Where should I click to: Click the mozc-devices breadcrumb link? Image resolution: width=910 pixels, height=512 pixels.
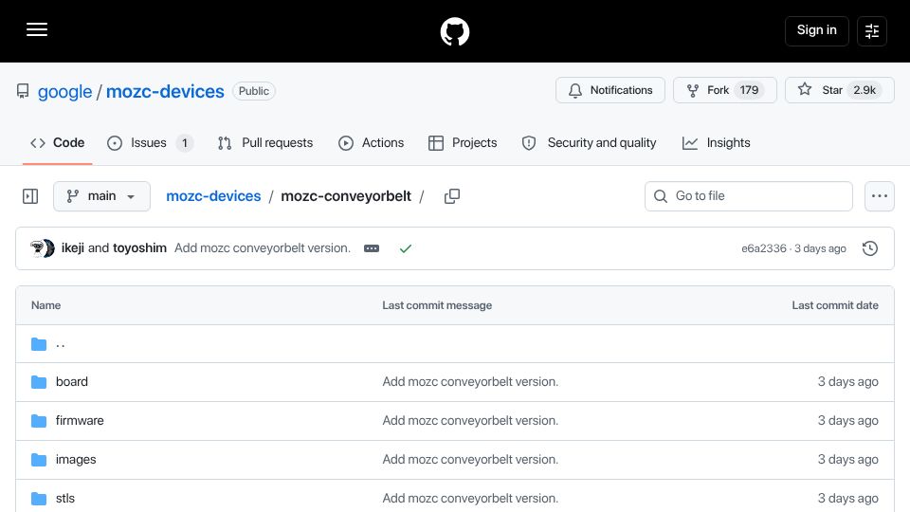pyautogui.click(x=213, y=196)
